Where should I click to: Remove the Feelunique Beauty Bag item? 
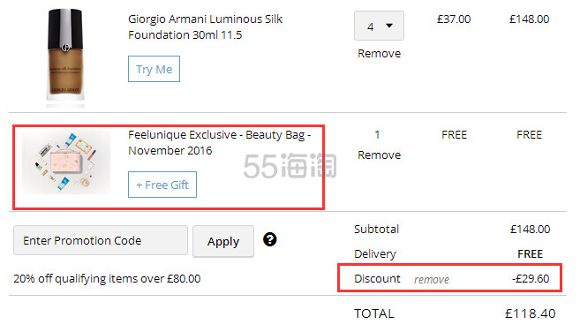click(x=379, y=155)
